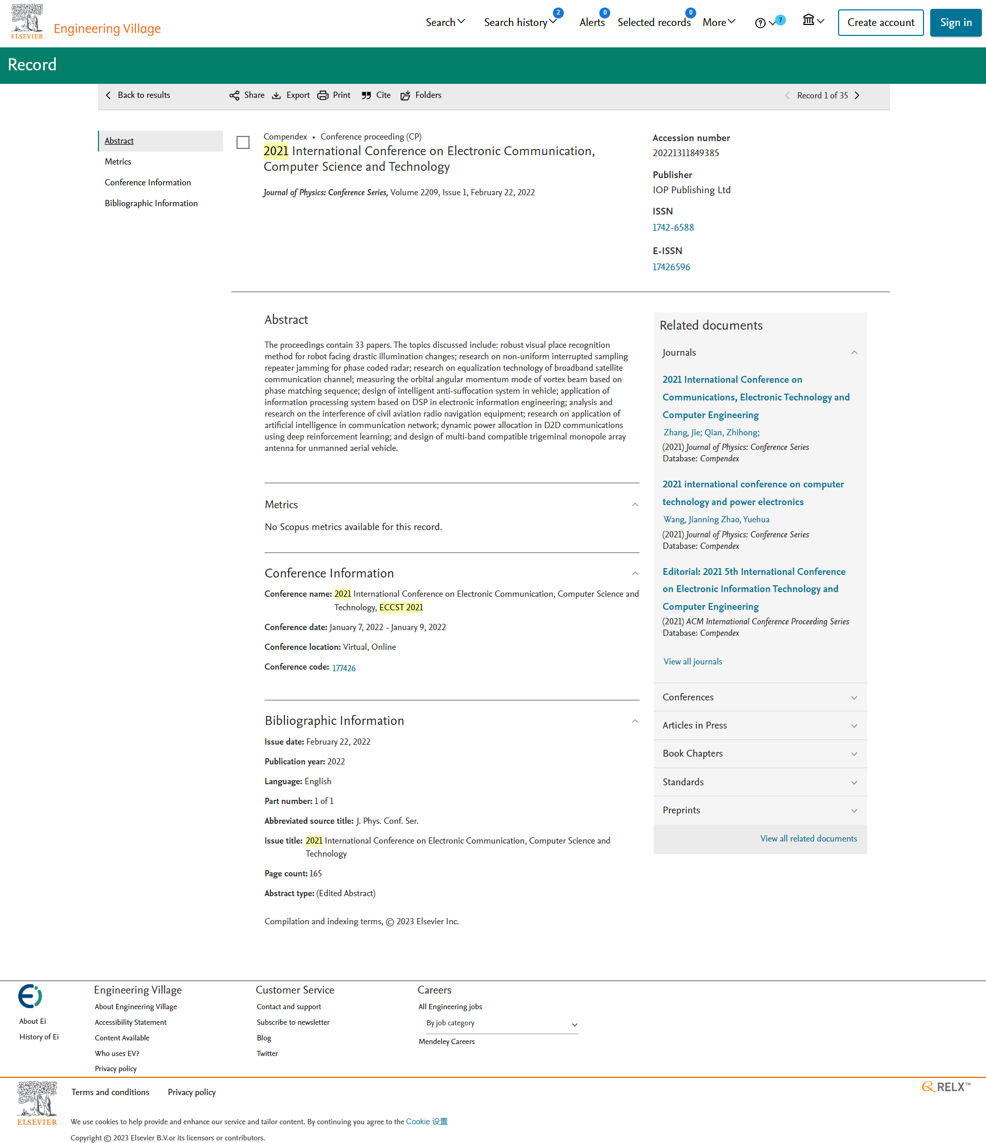Open the help question mark icon
Image resolution: width=986 pixels, height=1143 pixels.
click(x=760, y=23)
